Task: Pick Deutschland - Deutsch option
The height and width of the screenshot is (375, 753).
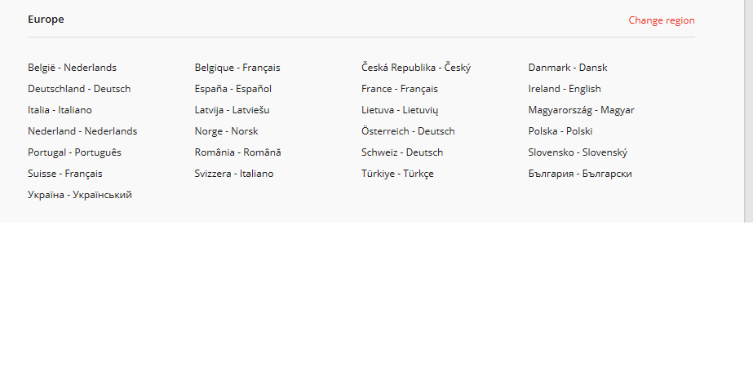Action: [79, 89]
